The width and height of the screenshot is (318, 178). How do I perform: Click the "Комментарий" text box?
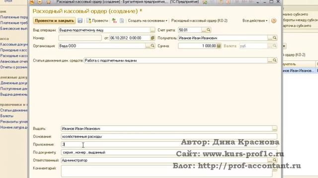point(166,171)
